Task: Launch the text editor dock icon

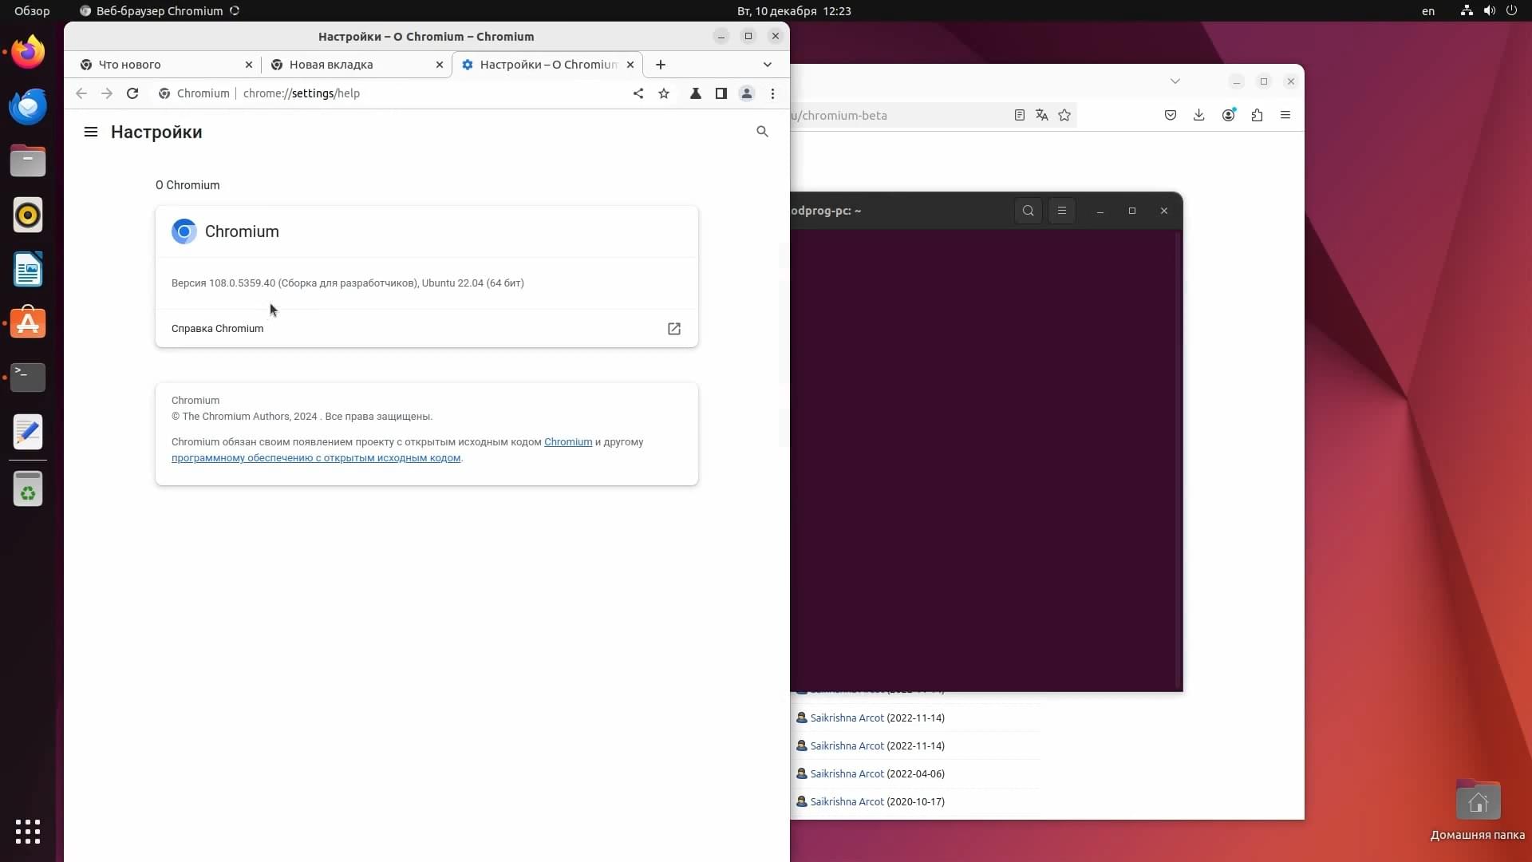Action: pos(28,431)
